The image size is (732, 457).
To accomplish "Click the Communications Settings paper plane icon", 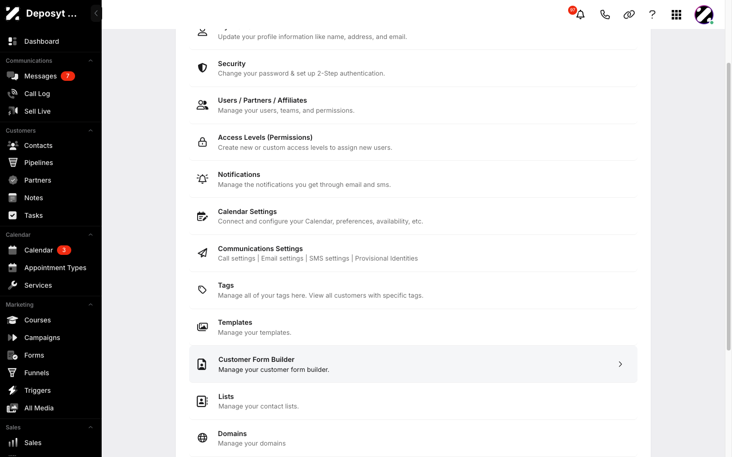I will click(202, 253).
